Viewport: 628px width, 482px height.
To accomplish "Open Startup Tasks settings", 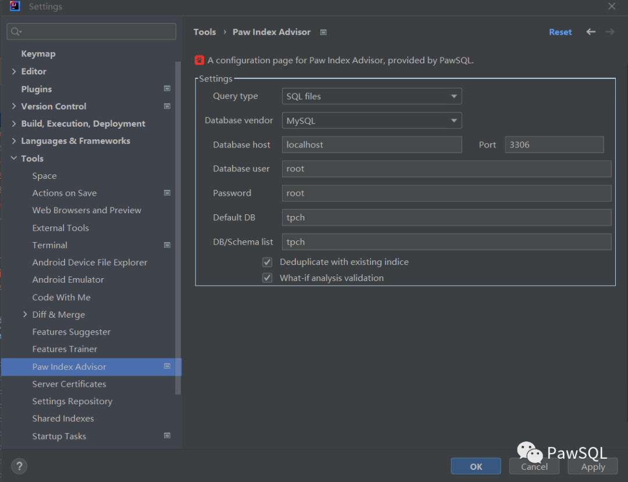I will [x=59, y=436].
